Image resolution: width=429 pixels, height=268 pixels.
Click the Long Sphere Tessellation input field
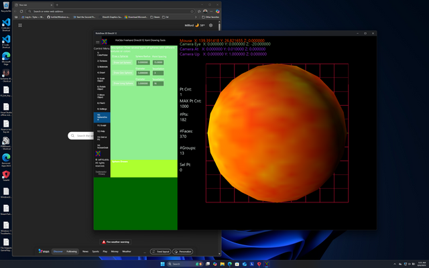click(x=158, y=83)
